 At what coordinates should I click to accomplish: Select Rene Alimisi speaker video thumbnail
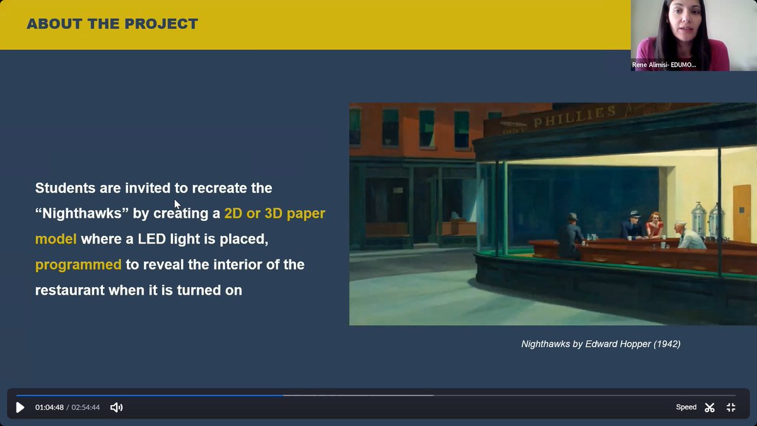click(694, 35)
